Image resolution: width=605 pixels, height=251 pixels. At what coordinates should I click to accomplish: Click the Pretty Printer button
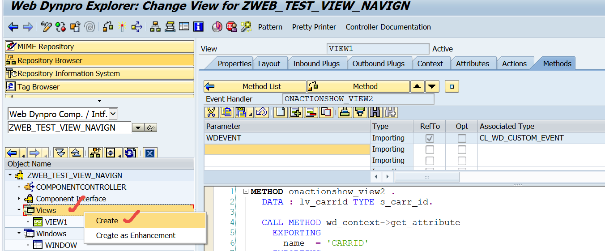point(314,27)
